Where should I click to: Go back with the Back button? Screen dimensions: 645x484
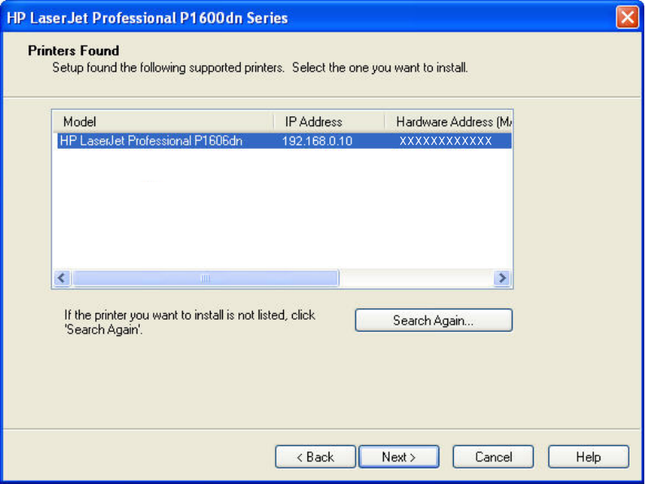(315, 457)
